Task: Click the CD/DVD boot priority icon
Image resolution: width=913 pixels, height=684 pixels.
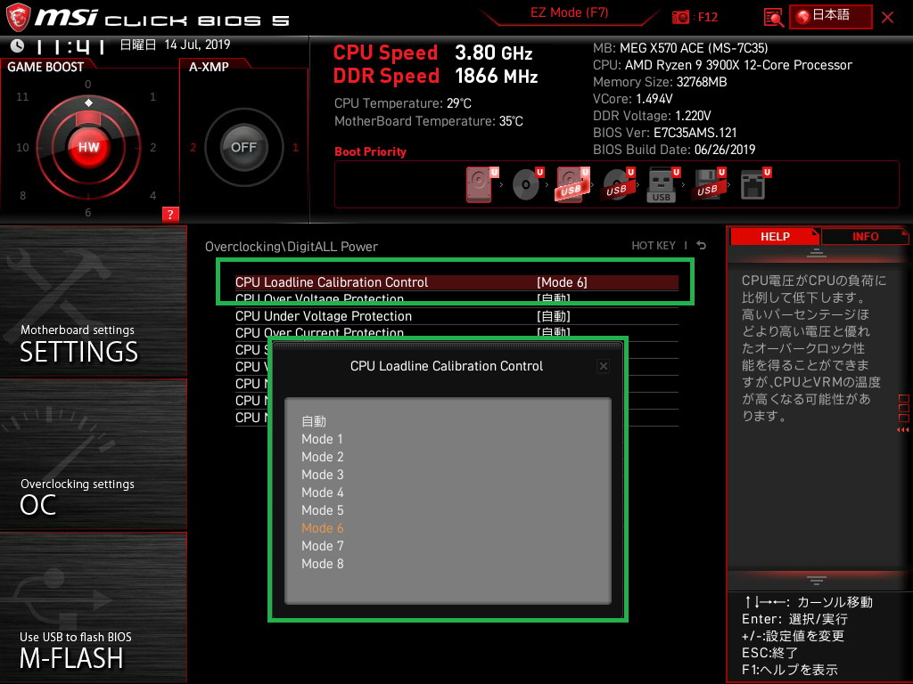Action: pyautogui.click(x=527, y=184)
